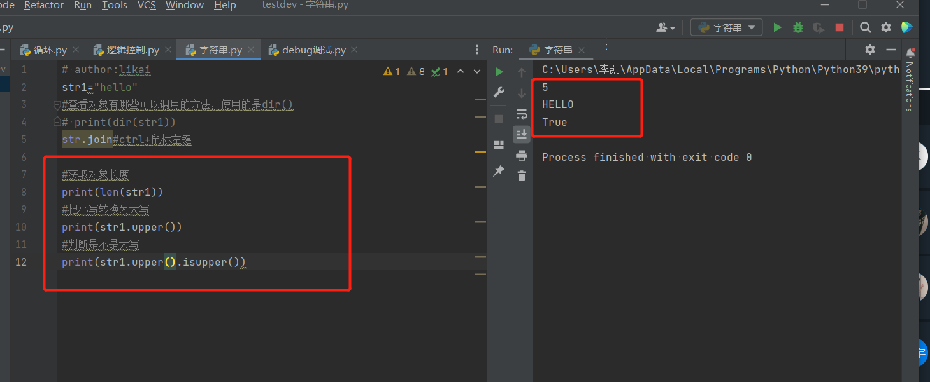Screen dimensions: 930x382
Task: Click the Python39 interpreter path in the console
Action: pos(722,69)
